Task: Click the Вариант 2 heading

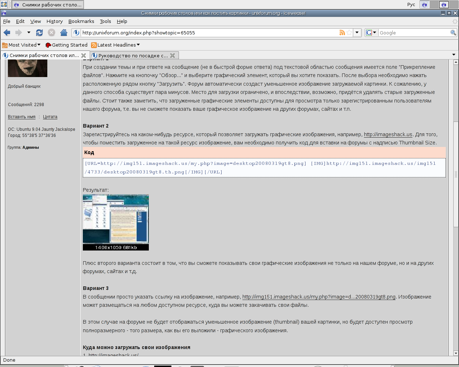Action: [96, 126]
